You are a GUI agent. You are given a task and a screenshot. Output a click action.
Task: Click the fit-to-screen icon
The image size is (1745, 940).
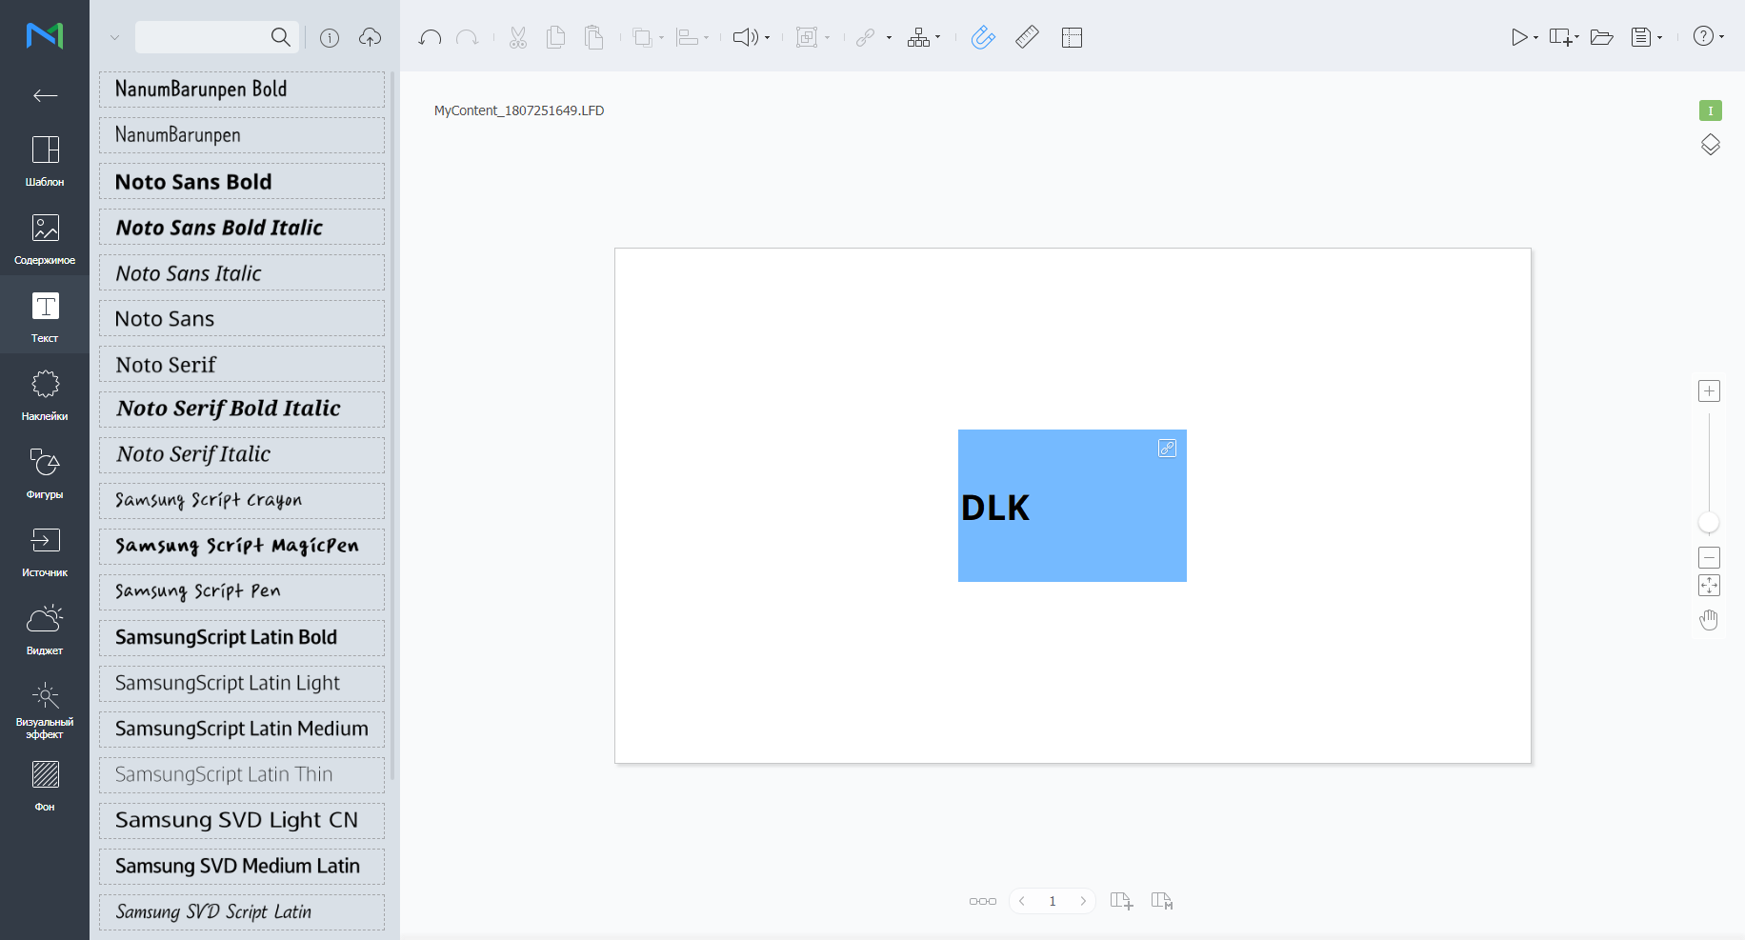click(1709, 586)
